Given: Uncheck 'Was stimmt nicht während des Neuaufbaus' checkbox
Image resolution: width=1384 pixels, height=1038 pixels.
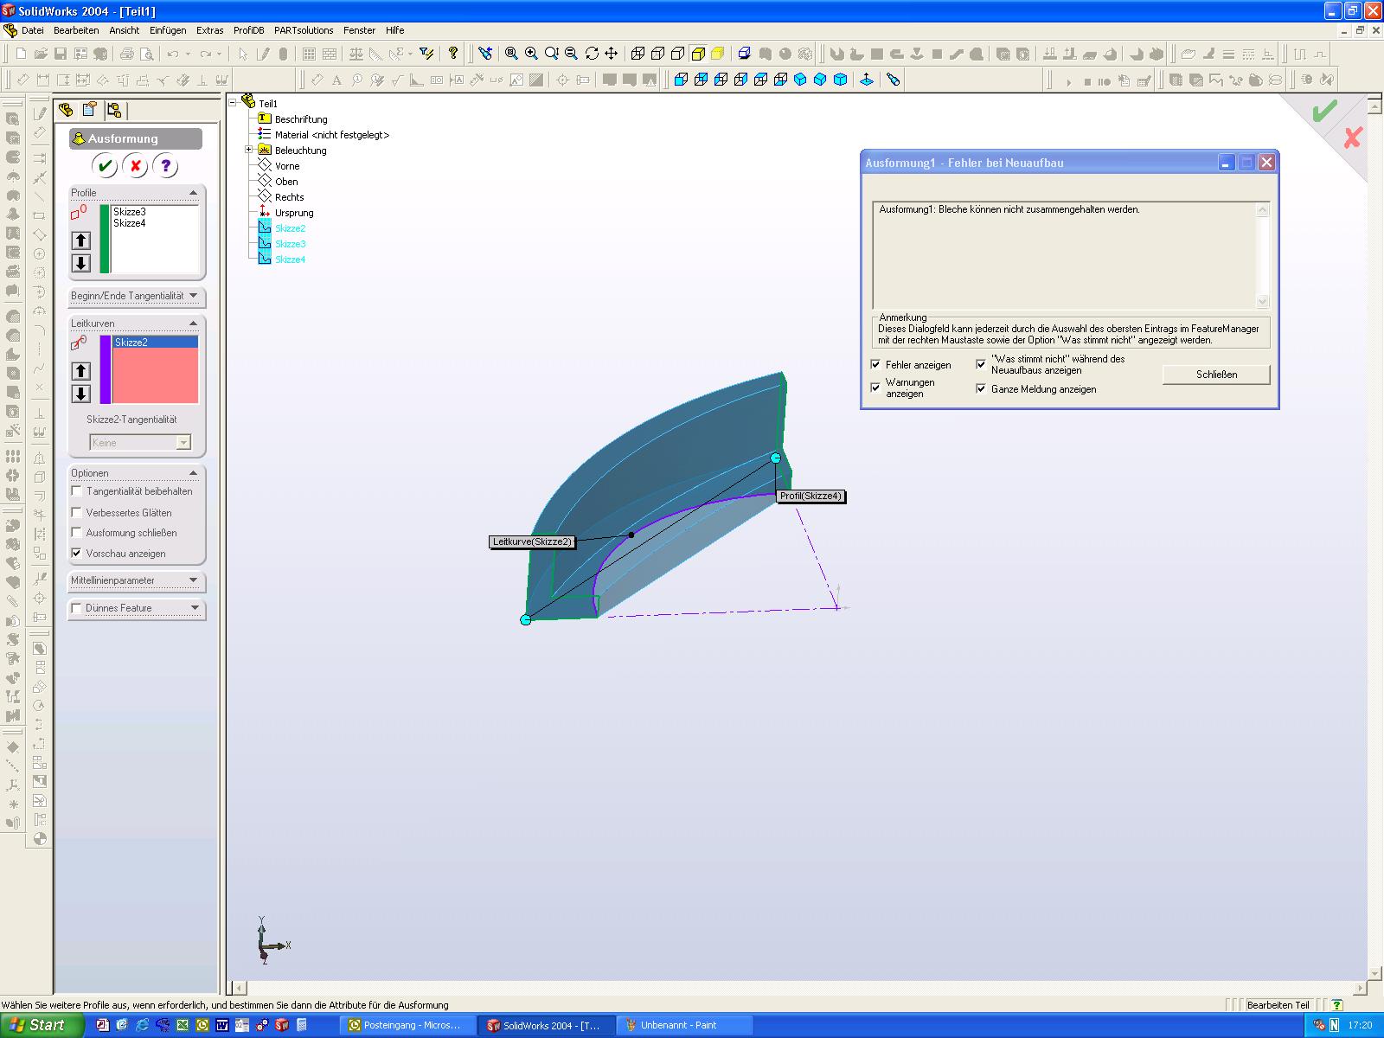Looking at the screenshot, I should (x=981, y=364).
